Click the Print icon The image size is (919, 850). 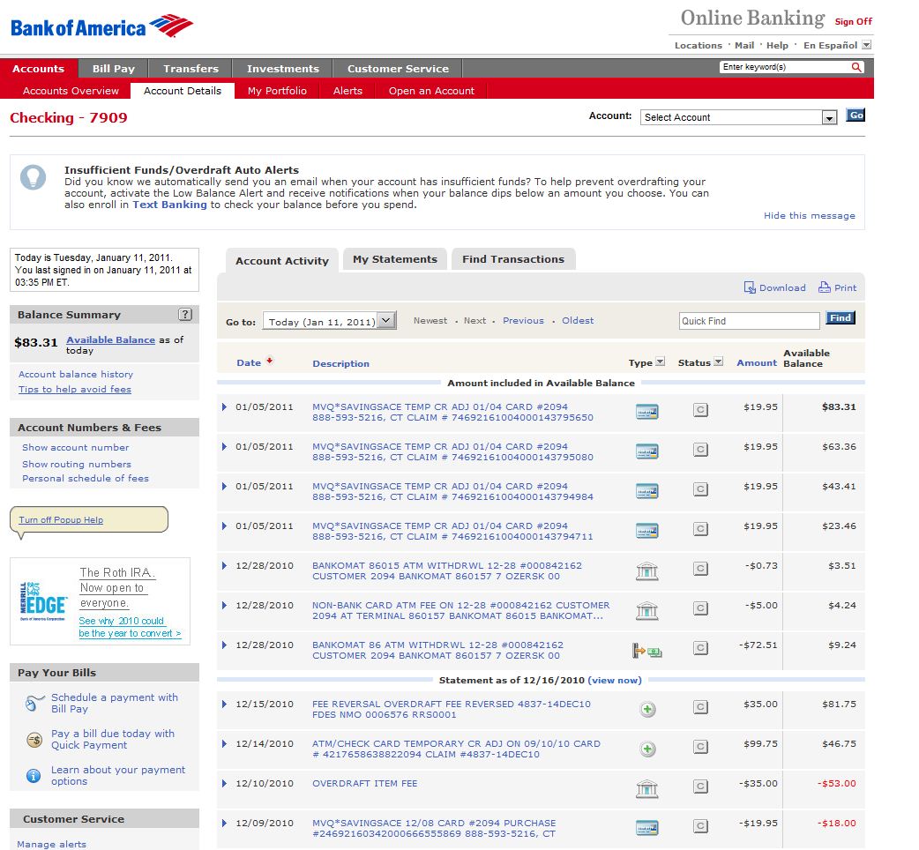[825, 287]
